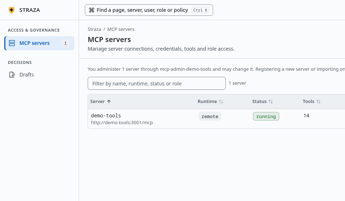Click the http://demo-tools:3001/mcp URL text
345x201 pixels.
pyautogui.click(x=122, y=123)
